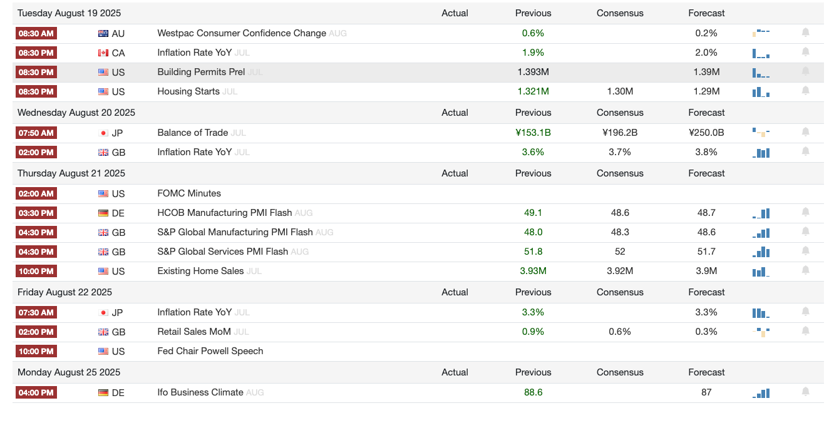Click the Wednesday August 20 2025 header
This screenshot has height=423, width=839.
pos(76,113)
